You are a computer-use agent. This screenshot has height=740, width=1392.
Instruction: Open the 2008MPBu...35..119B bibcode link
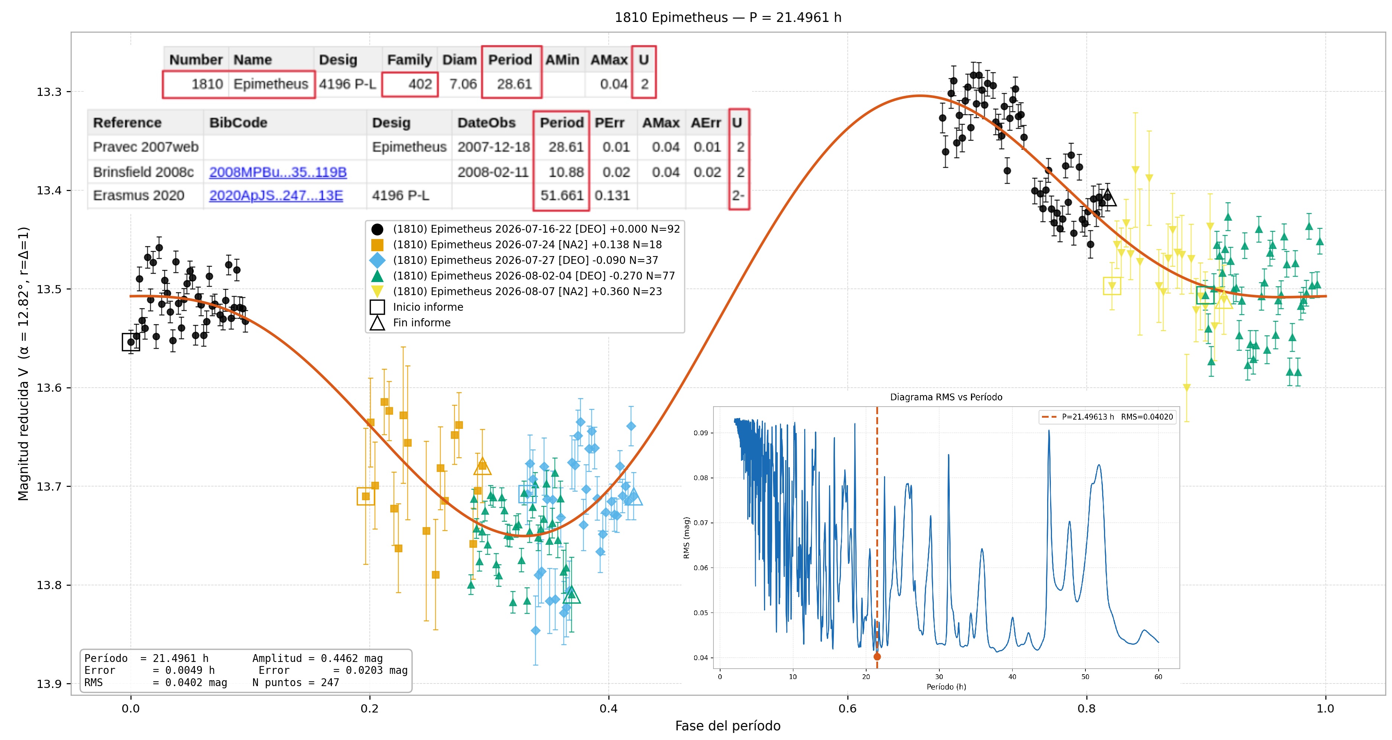click(x=278, y=172)
